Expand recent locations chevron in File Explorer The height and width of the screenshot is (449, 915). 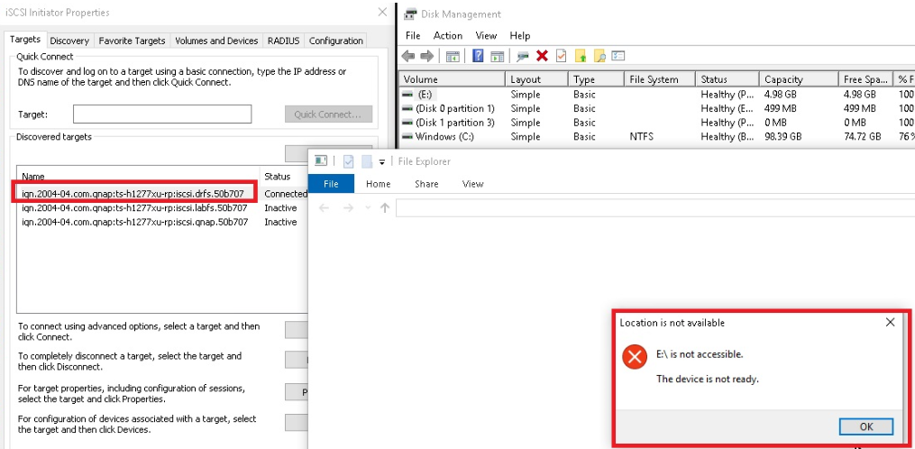click(x=368, y=208)
